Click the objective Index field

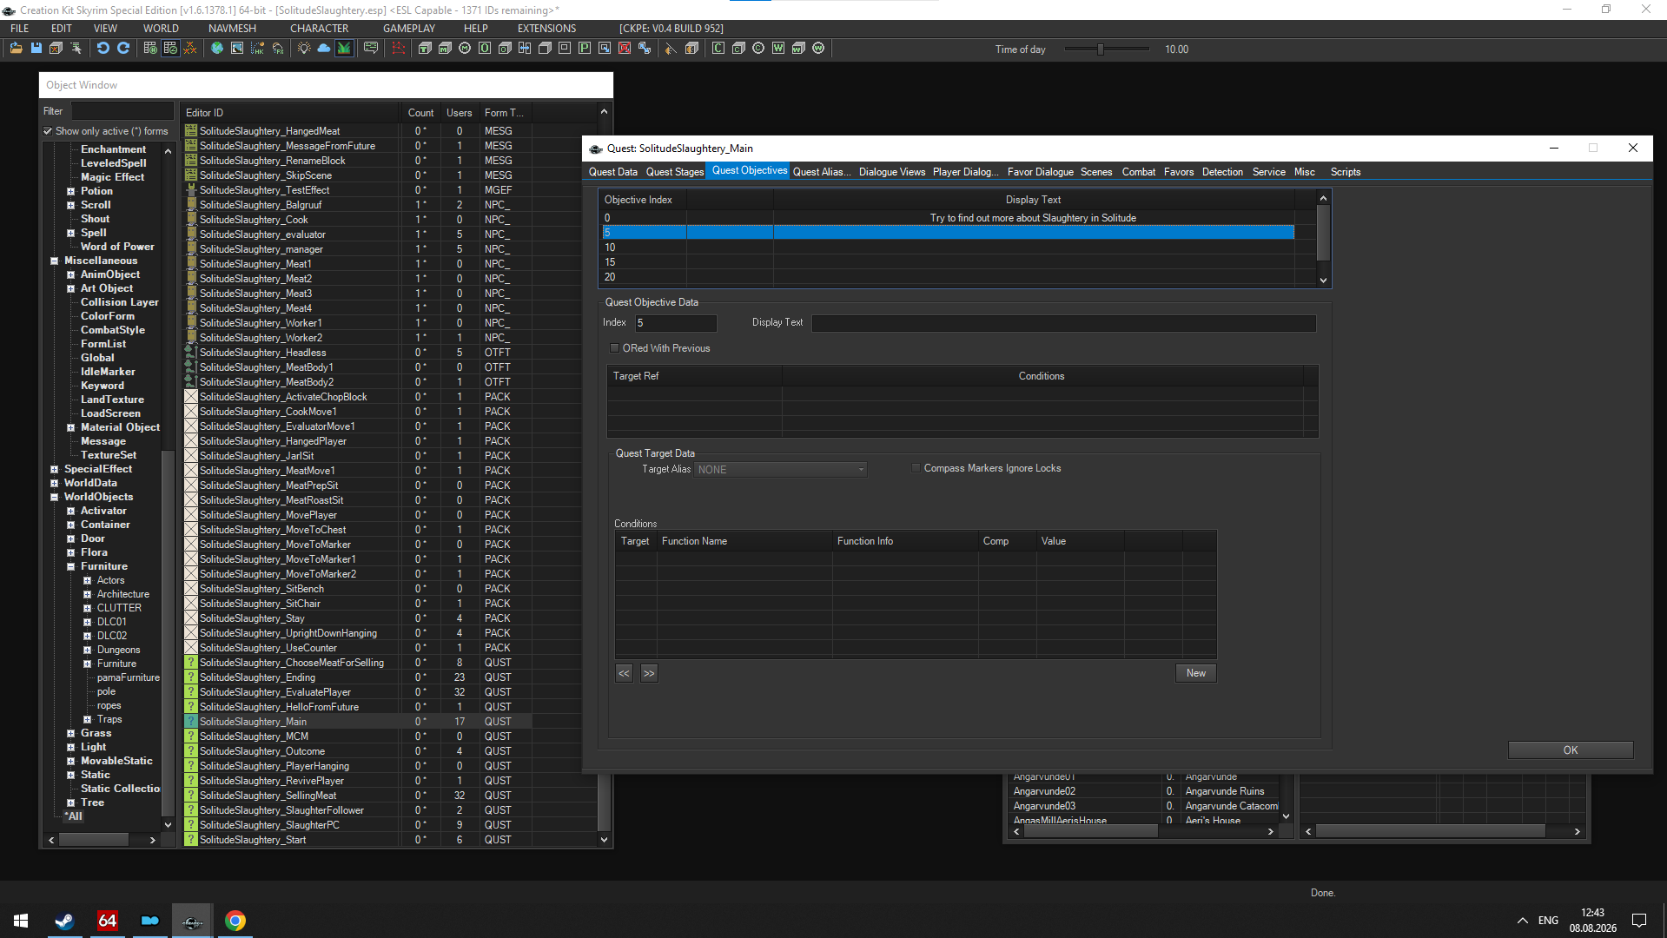click(676, 323)
